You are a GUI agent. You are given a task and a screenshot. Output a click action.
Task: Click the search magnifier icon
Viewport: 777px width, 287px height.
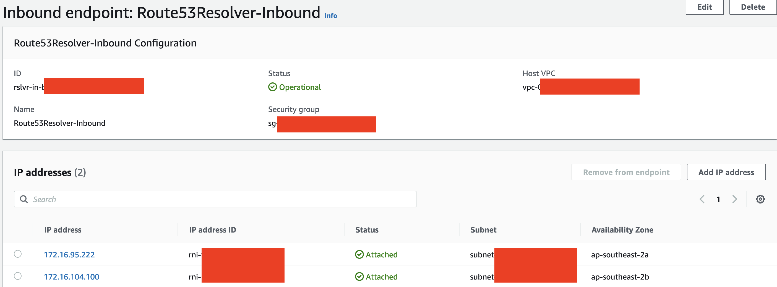[x=24, y=199]
